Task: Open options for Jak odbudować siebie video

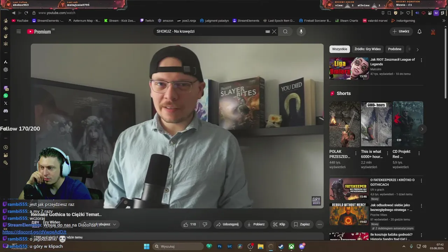Action: (421, 206)
